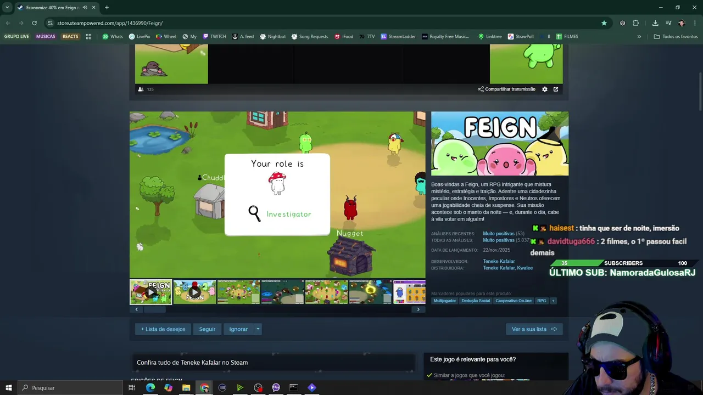Open the Nightbot bookmark
Screen dimensions: 703x395
pyautogui.click(x=273, y=37)
